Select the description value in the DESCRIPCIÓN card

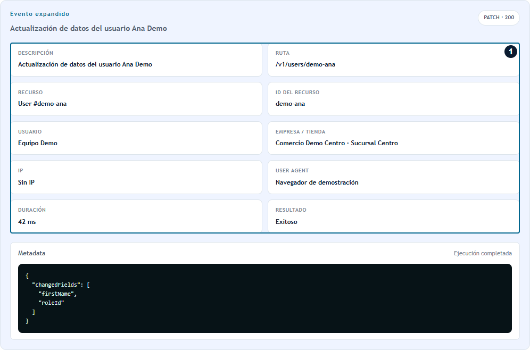(x=85, y=64)
